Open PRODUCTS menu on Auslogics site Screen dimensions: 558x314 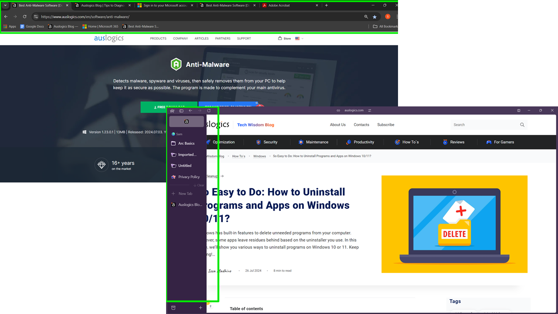pos(158,38)
